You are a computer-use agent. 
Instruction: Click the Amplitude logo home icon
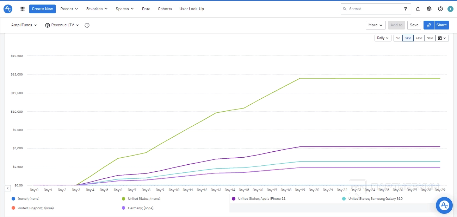(8, 9)
